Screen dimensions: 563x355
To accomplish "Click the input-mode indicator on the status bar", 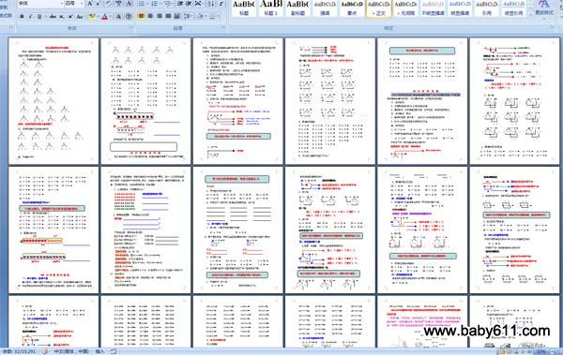I will (x=99, y=351).
